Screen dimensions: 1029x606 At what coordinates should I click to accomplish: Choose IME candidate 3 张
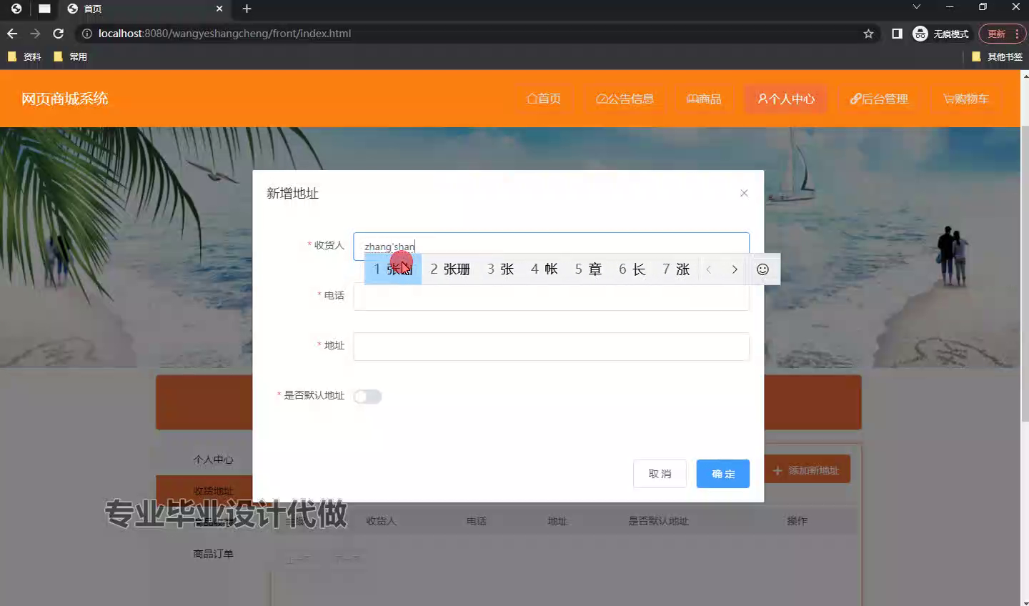pyautogui.click(x=501, y=269)
